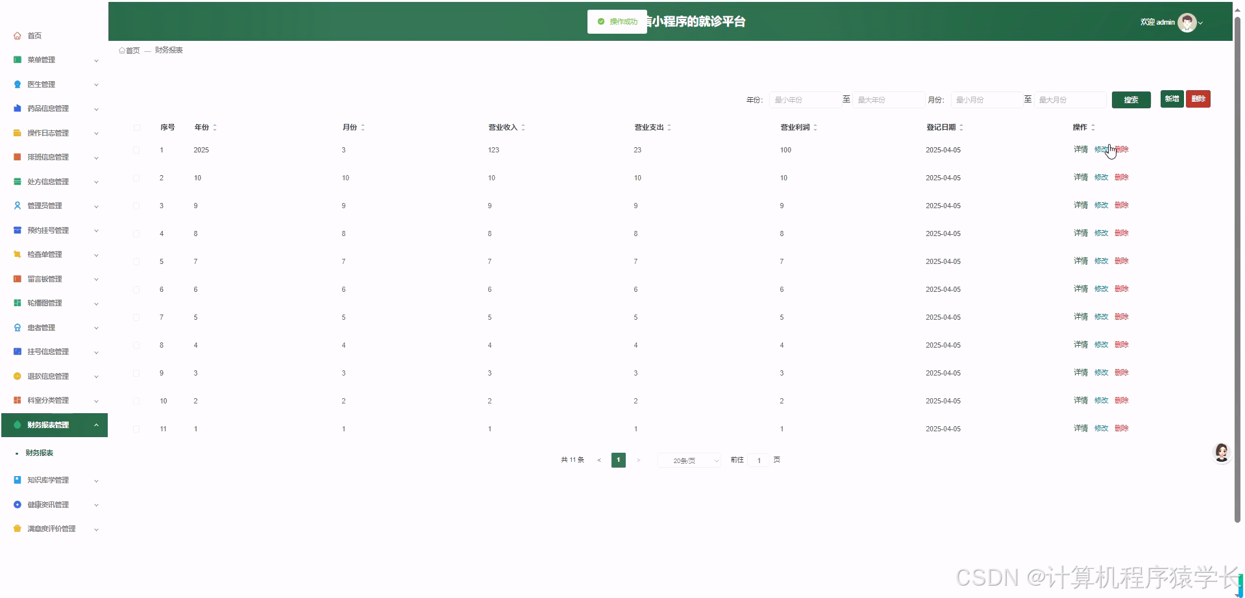This screenshot has width=1245, height=598.
Task: Click the 医生管理 doctor management icon
Action: coord(18,84)
